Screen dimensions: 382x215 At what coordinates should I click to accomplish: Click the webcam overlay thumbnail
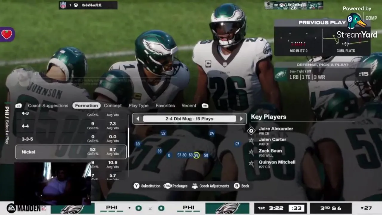coord(53,184)
